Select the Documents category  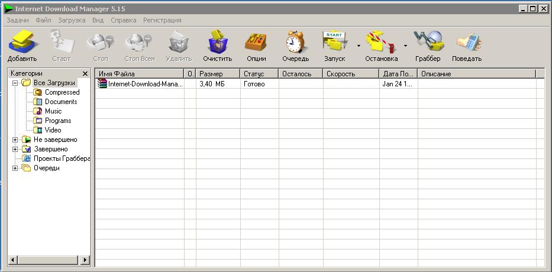point(61,102)
